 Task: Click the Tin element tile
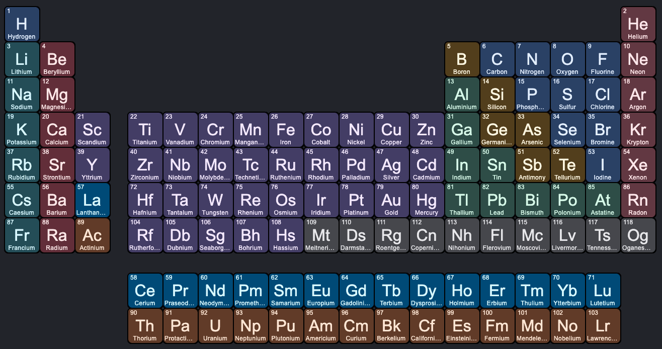[497, 165]
